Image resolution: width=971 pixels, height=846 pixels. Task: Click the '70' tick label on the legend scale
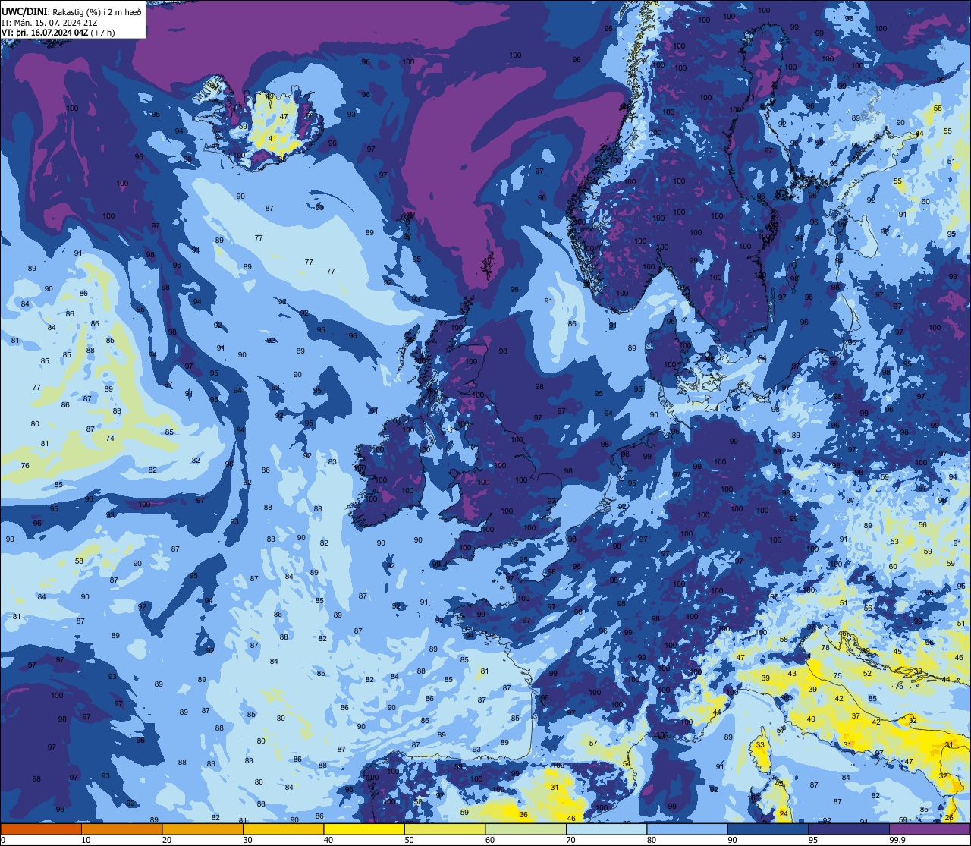click(570, 840)
